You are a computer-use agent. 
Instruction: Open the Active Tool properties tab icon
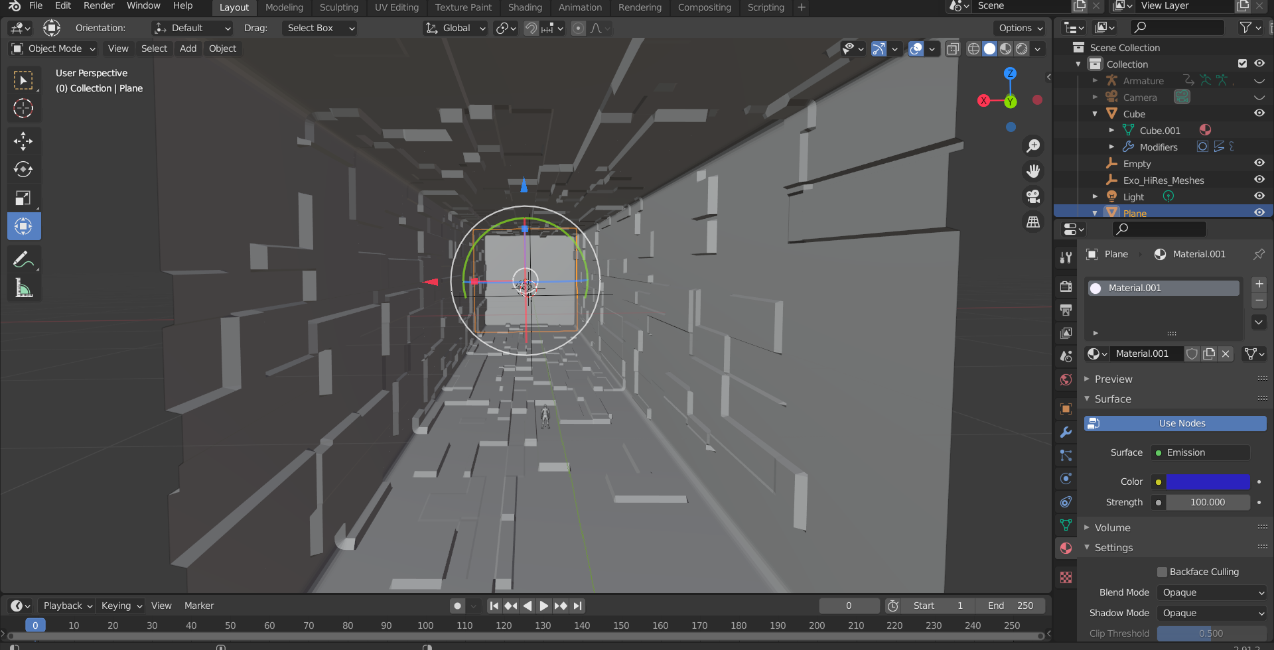[x=1066, y=257]
